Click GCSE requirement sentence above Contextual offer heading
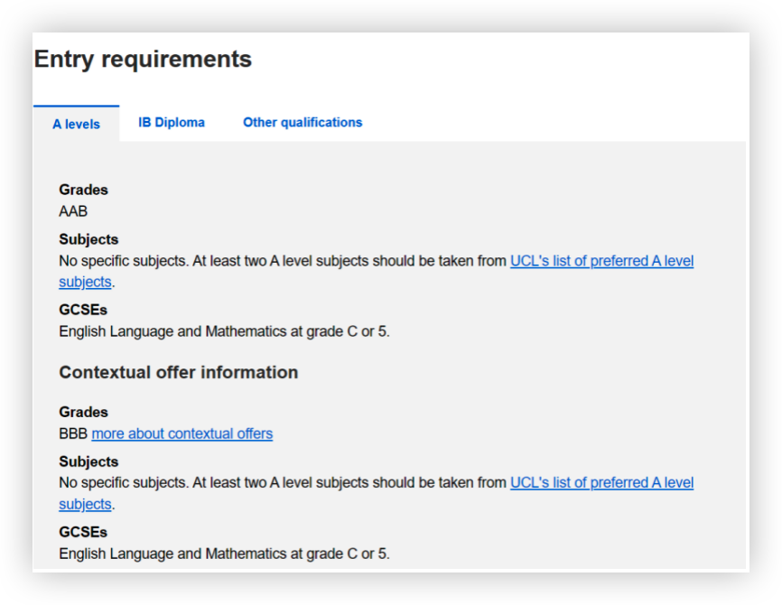 [x=225, y=331]
